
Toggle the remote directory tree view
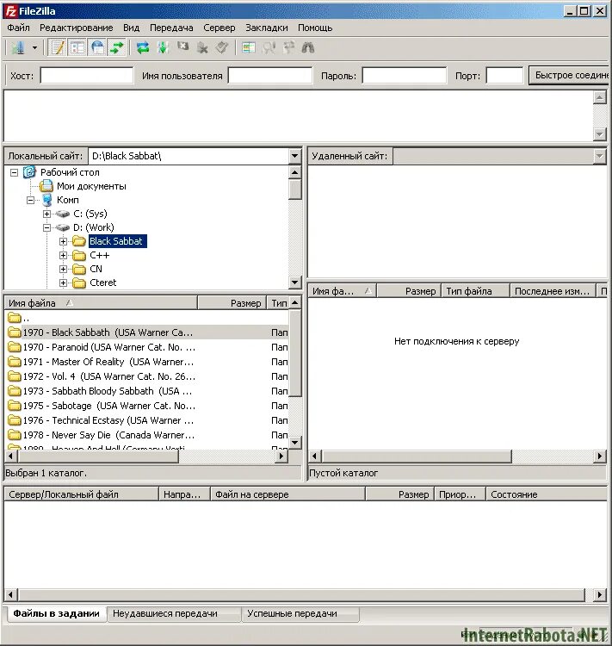coord(97,47)
